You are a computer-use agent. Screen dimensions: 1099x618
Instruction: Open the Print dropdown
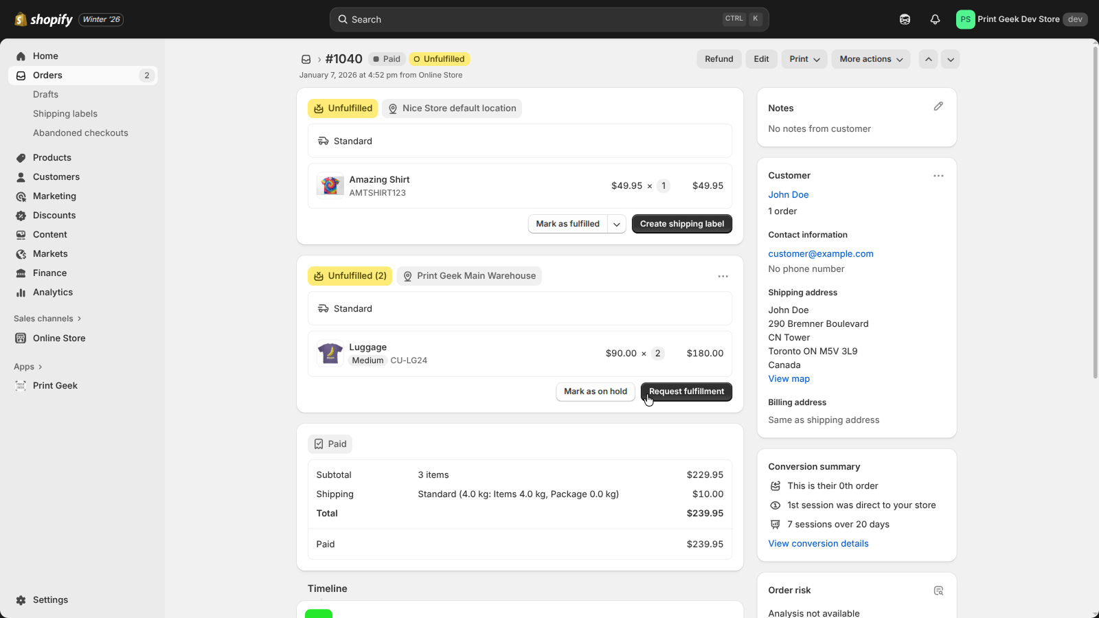click(x=803, y=59)
